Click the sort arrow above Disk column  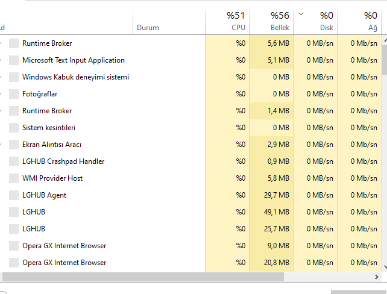click(x=301, y=14)
